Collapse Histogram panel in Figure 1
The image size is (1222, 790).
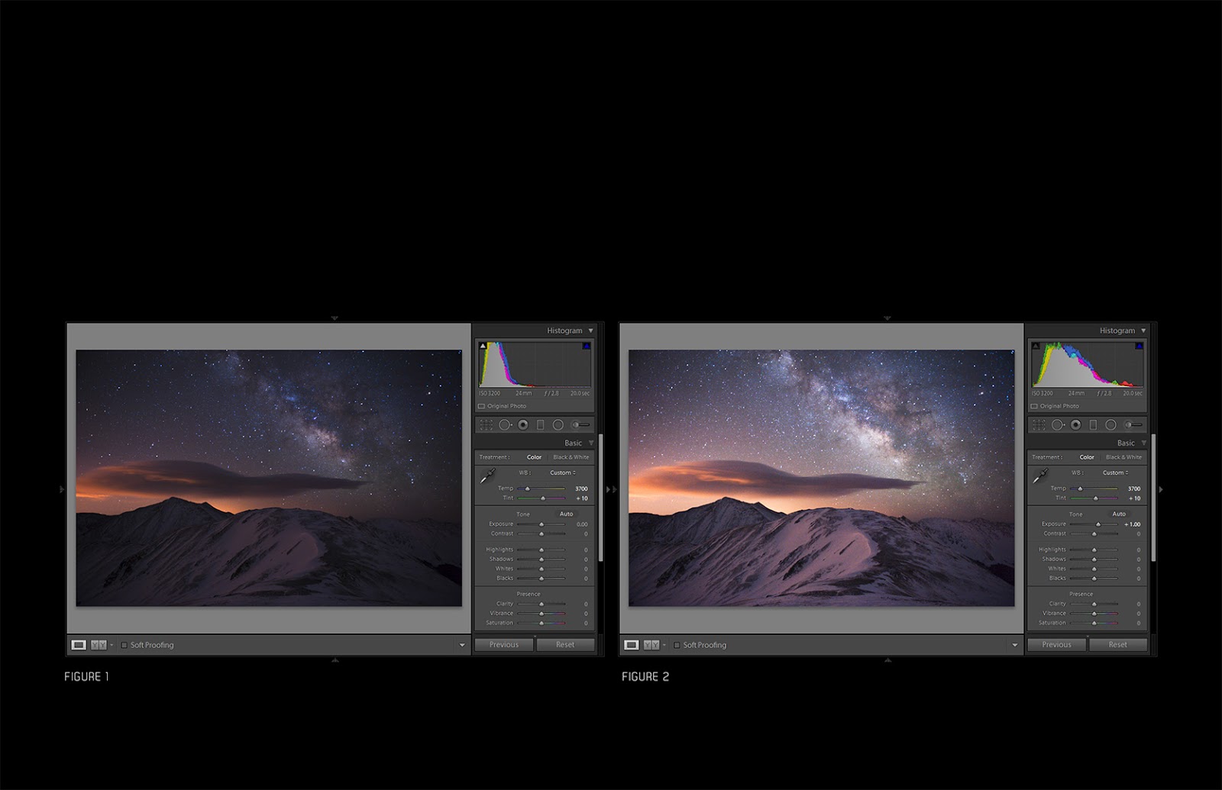tap(590, 331)
